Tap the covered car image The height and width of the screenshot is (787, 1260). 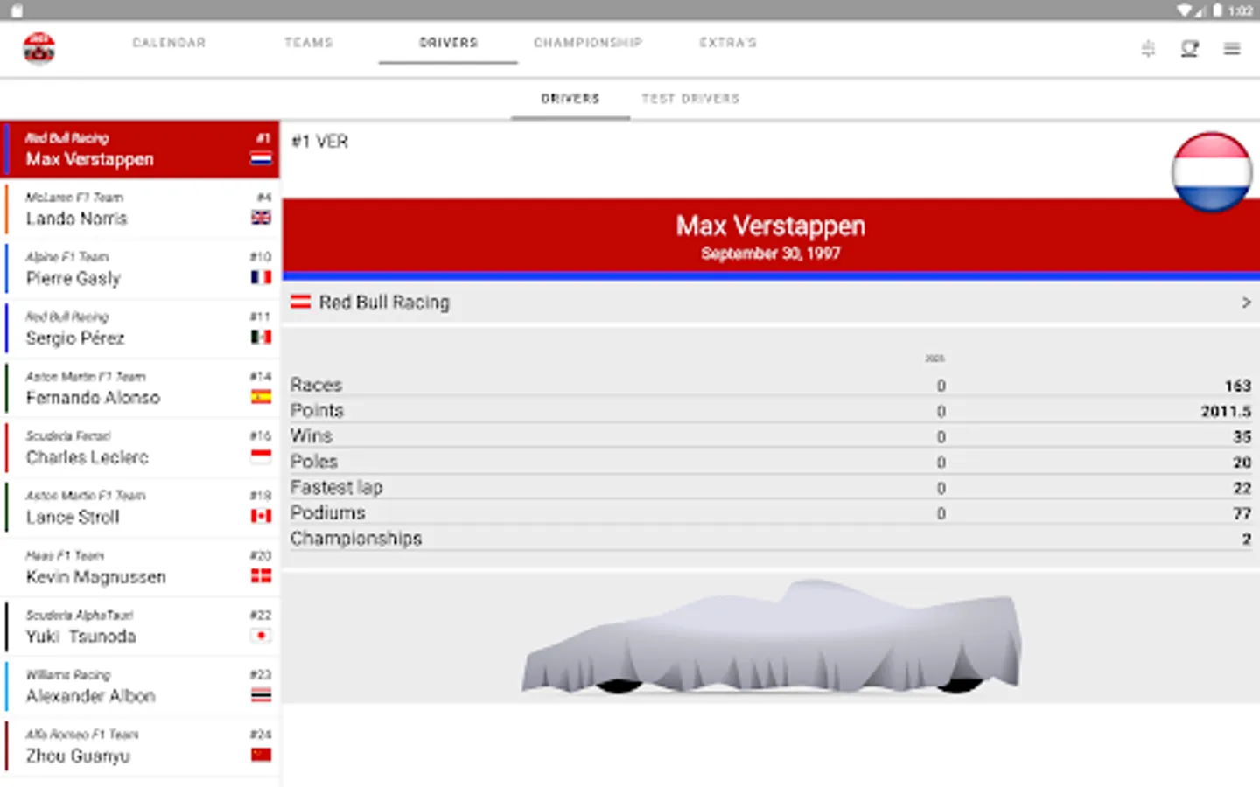tap(771, 637)
